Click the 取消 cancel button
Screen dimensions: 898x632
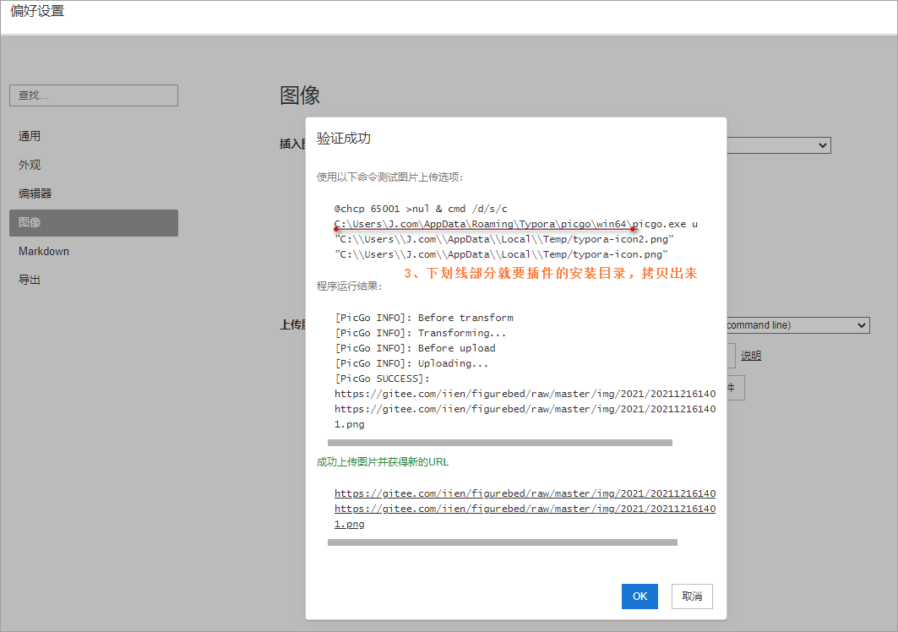(x=692, y=597)
